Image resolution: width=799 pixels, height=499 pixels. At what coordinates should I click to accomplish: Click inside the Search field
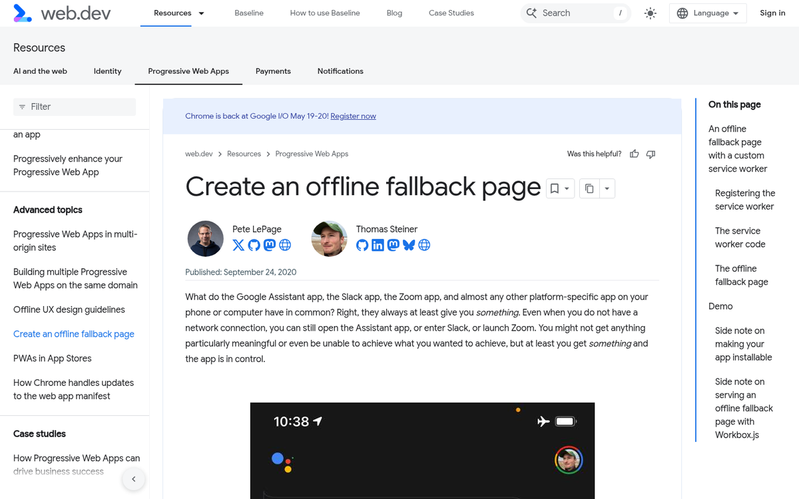click(573, 13)
